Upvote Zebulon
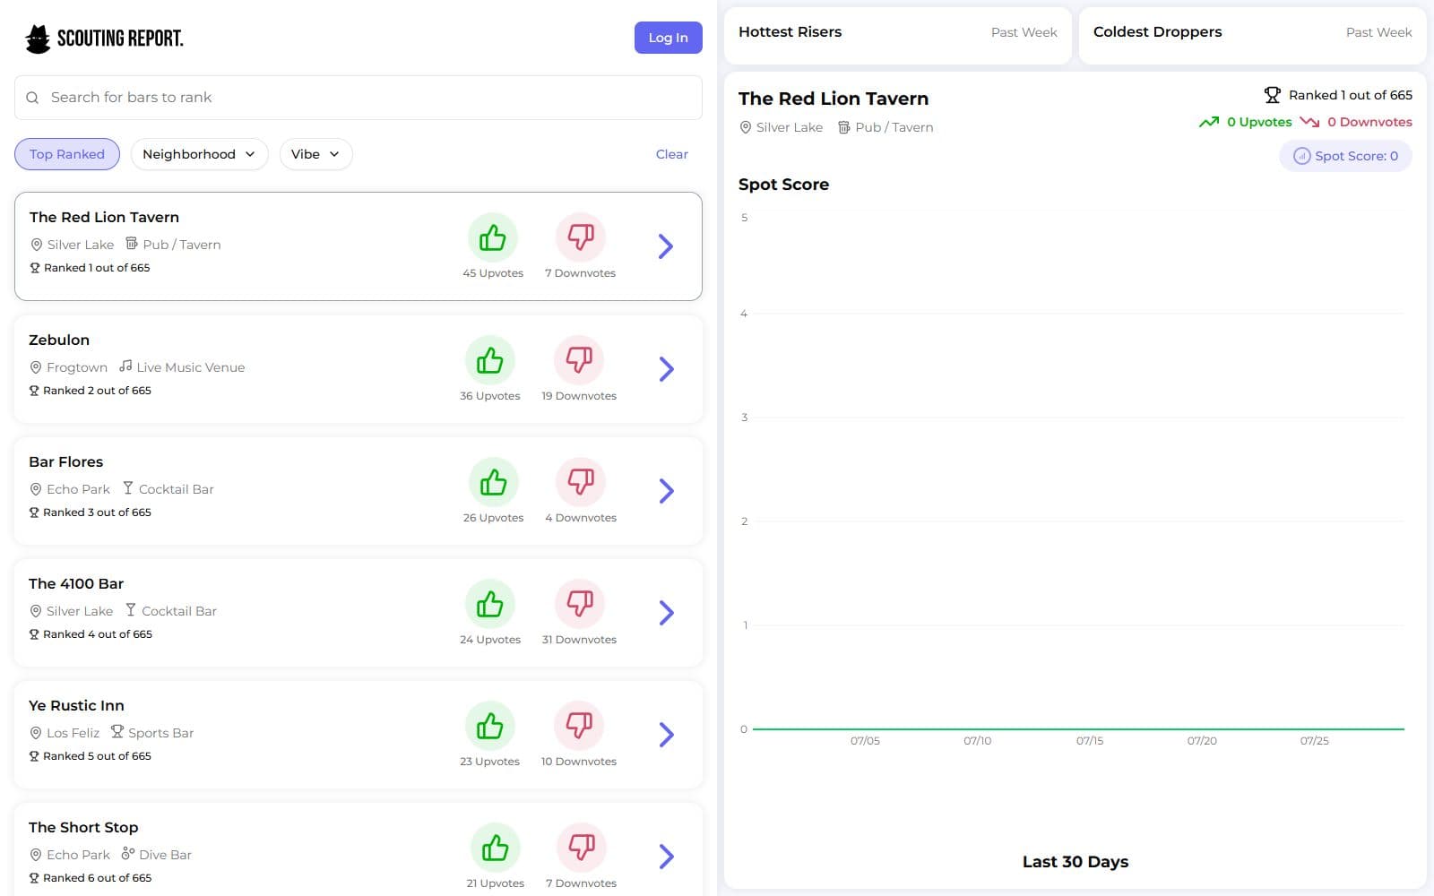1434x896 pixels. (x=489, y=360)
